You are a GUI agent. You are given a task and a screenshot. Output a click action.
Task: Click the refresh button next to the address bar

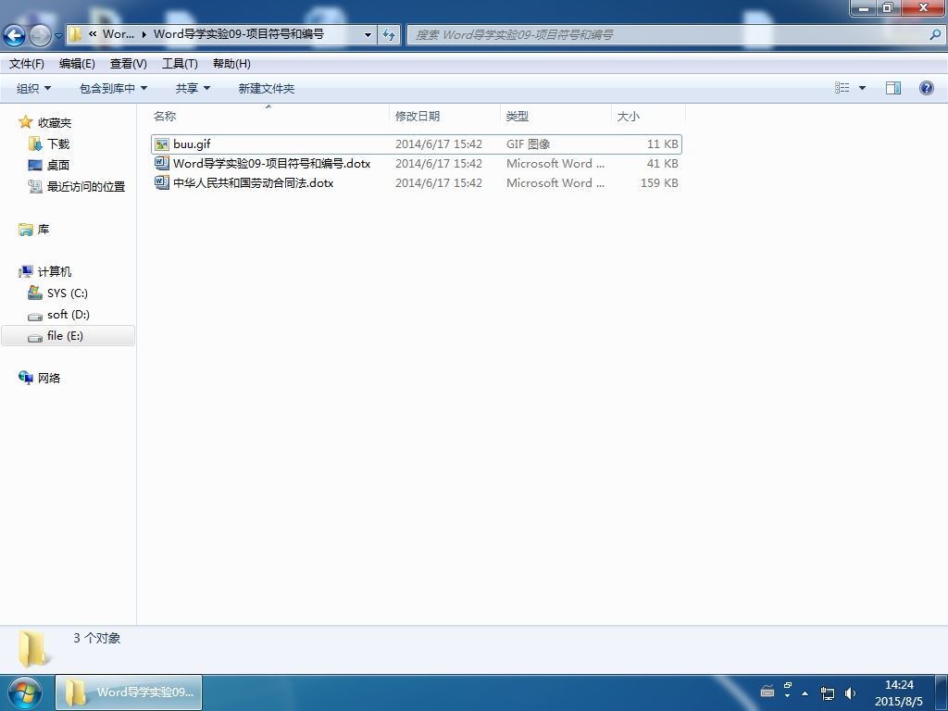389,35
